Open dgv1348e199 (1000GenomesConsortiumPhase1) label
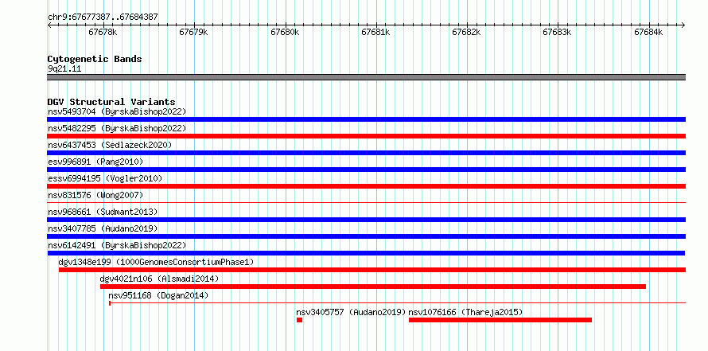708x351 pixels. [156, 262]
